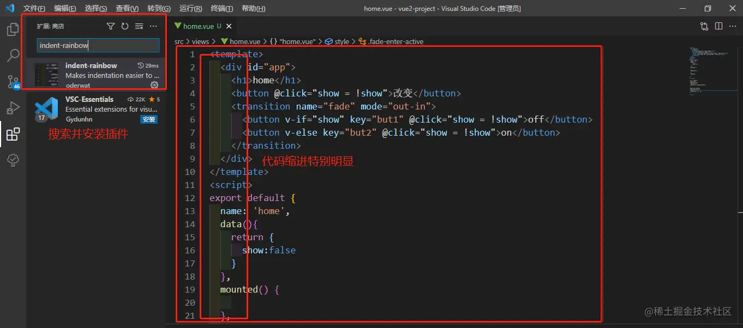The height and width of the screenshot is (328, 743).
Task: Select indent-rainbow in extension results
Action: point(96,75)
